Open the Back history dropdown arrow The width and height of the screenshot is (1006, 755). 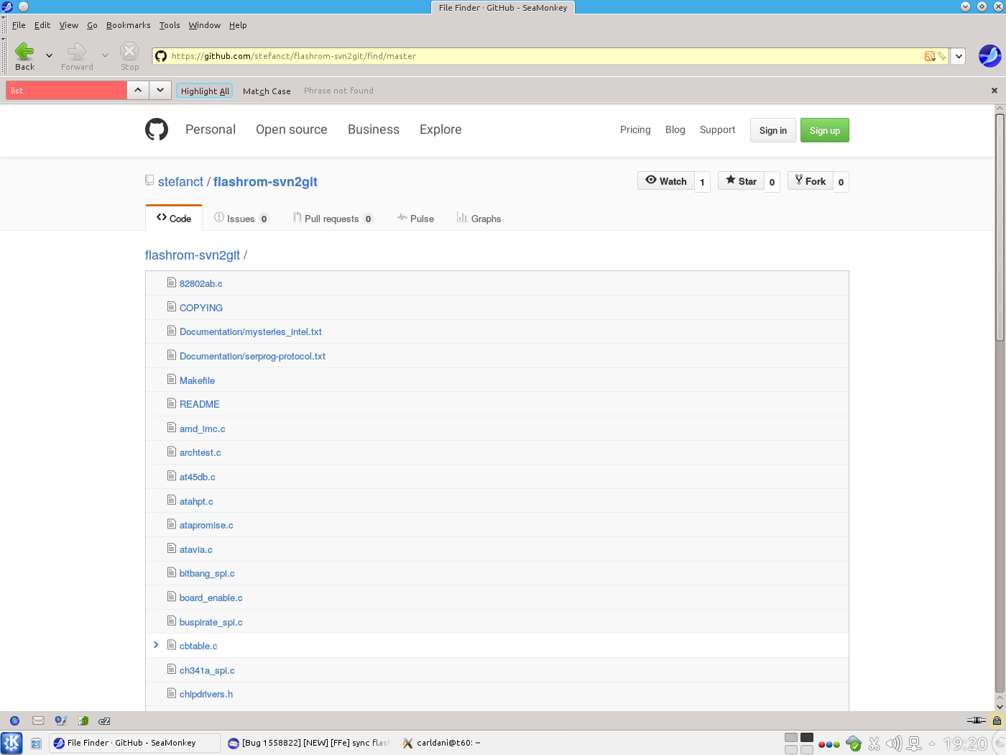point(49,55)
